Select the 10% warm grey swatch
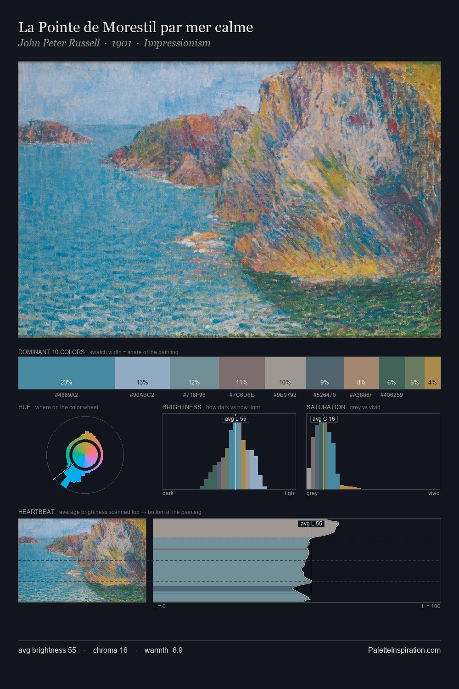Screen dimensions: 459x689 point(285,373)
